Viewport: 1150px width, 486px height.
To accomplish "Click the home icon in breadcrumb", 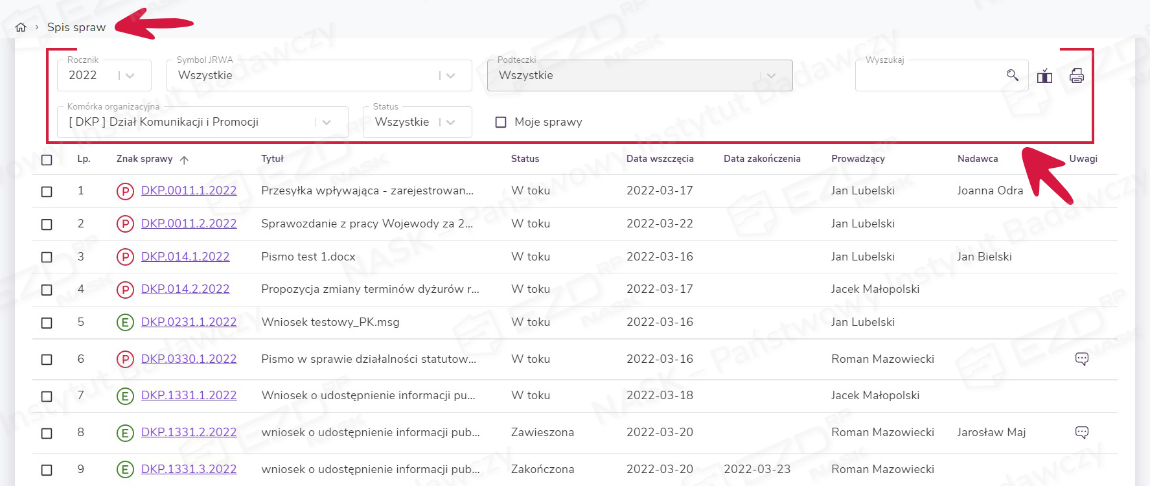I will [x=21, y=27].
